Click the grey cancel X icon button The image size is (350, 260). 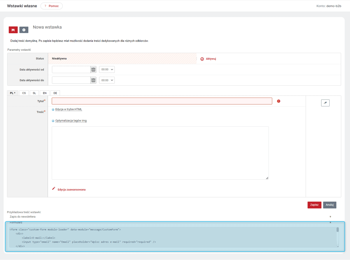pos(24,30)
